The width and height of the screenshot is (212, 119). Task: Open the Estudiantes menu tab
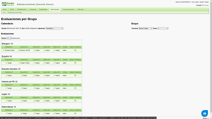(43, 10)
